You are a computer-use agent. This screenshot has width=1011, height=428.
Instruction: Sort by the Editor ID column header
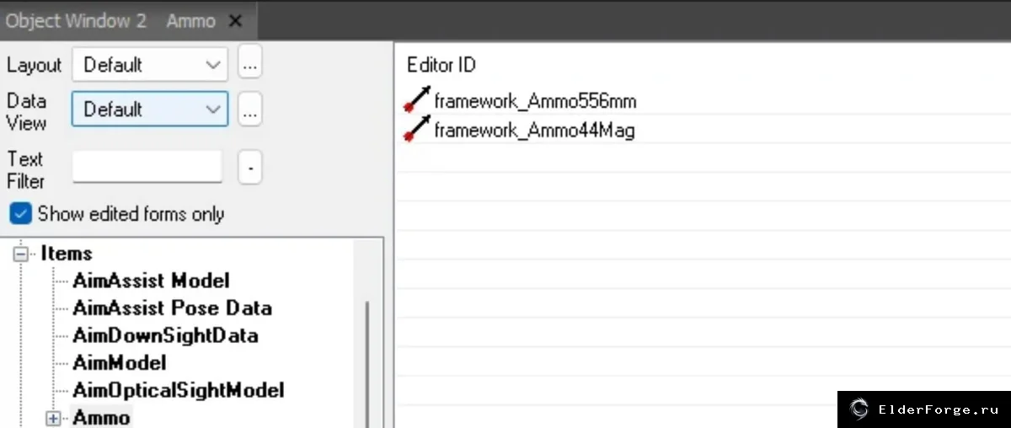tap(441, 65)
